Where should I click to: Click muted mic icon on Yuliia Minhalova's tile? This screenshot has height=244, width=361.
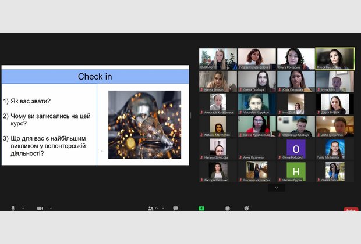pyautogui.click(x=318, y=157)
